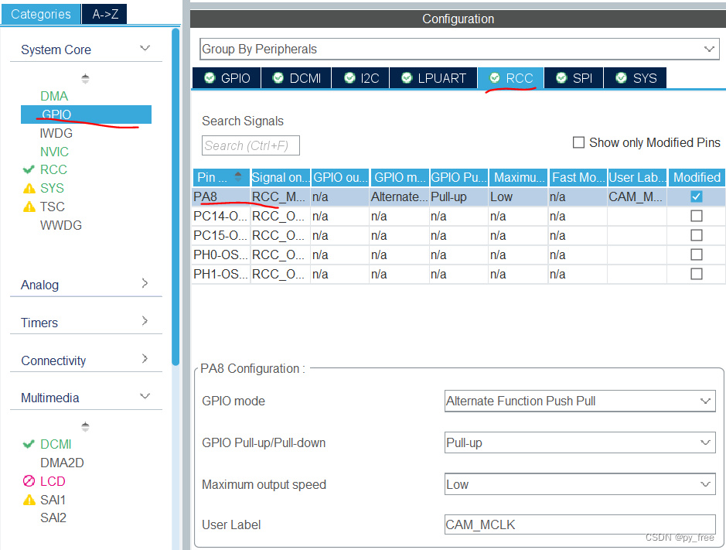The width and height of the screenshot is (726, 550).
Task: Click the check icon on the SYS tab
Action: pos(622,77)
